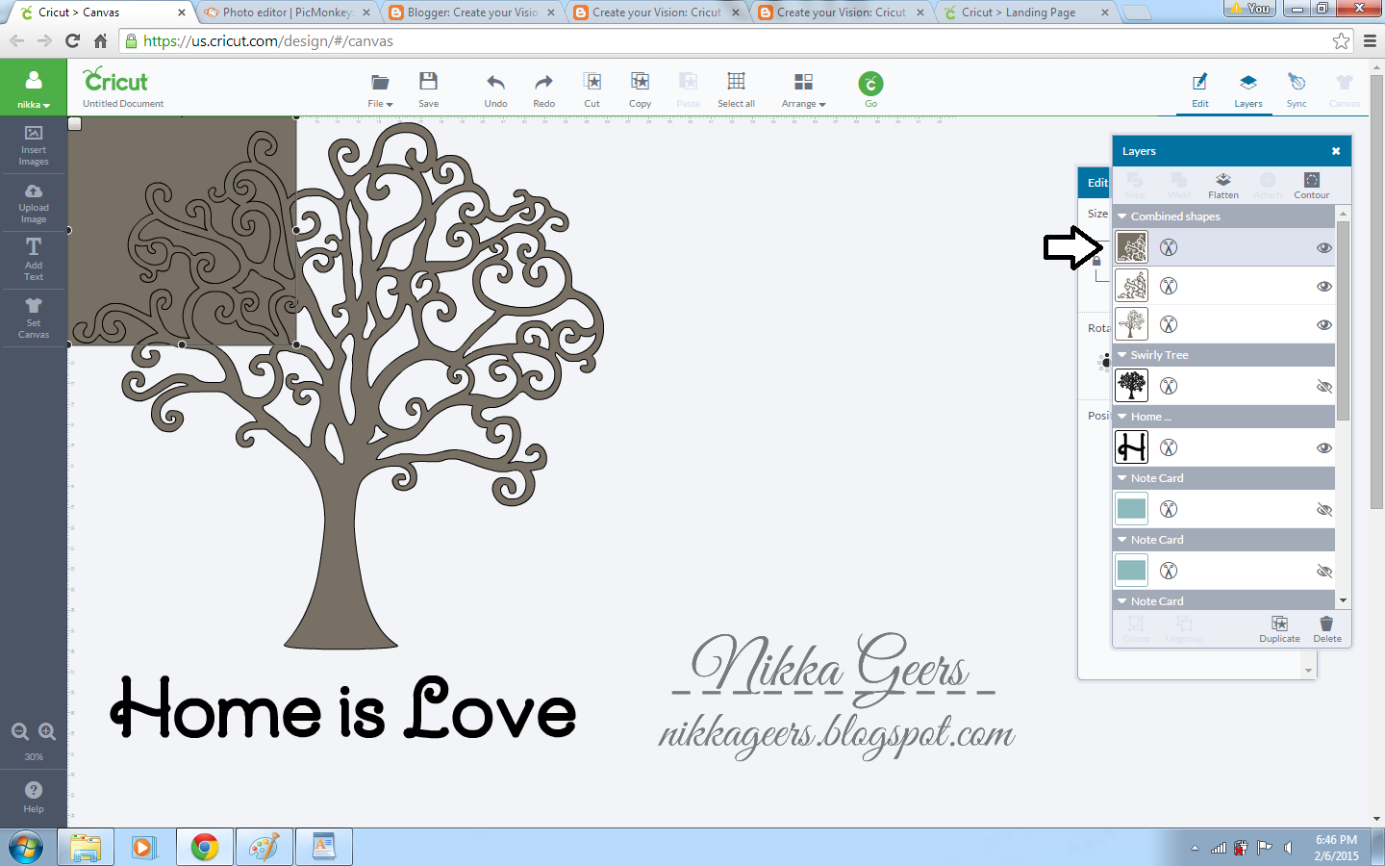The width and height of the screenshot is (1385, 866).
Task: Hide the top Combined shapes layer
Action: click(x=1324, y=247)
